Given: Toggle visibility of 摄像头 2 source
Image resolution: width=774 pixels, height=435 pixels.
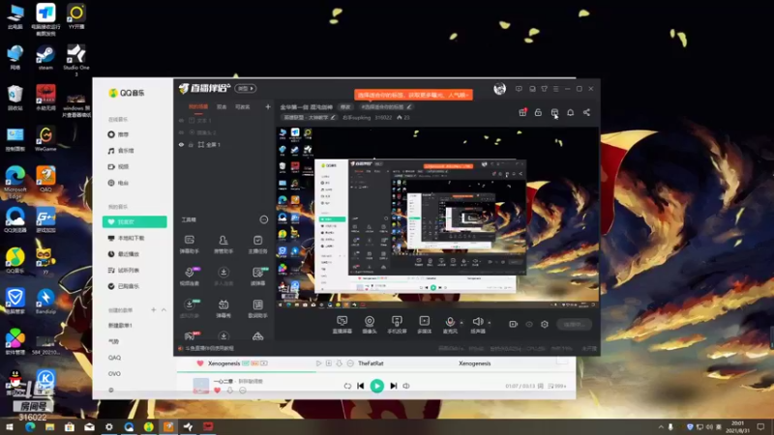Looking at the screenshot, I should (181, 132).
